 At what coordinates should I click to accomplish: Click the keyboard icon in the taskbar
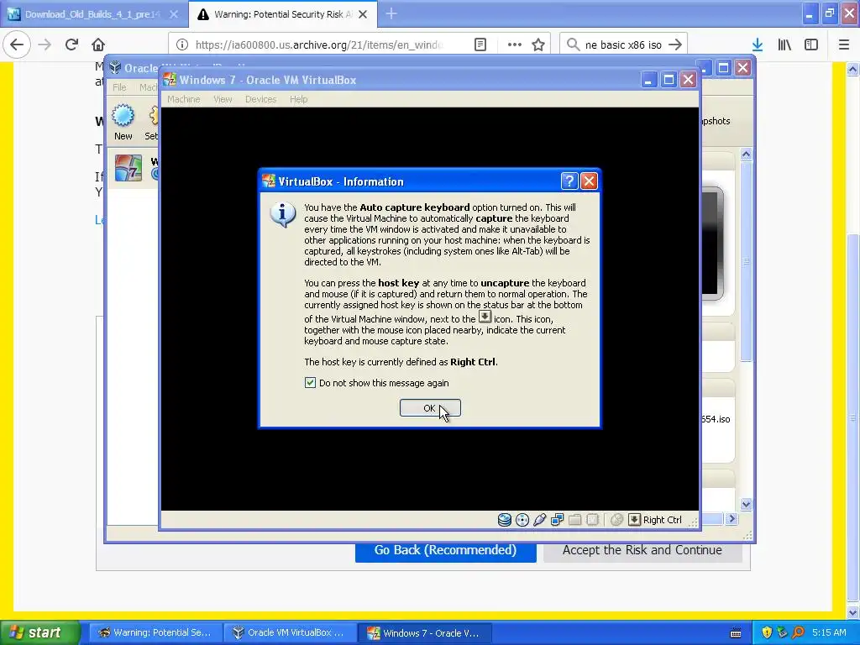(x=736, y=633)
